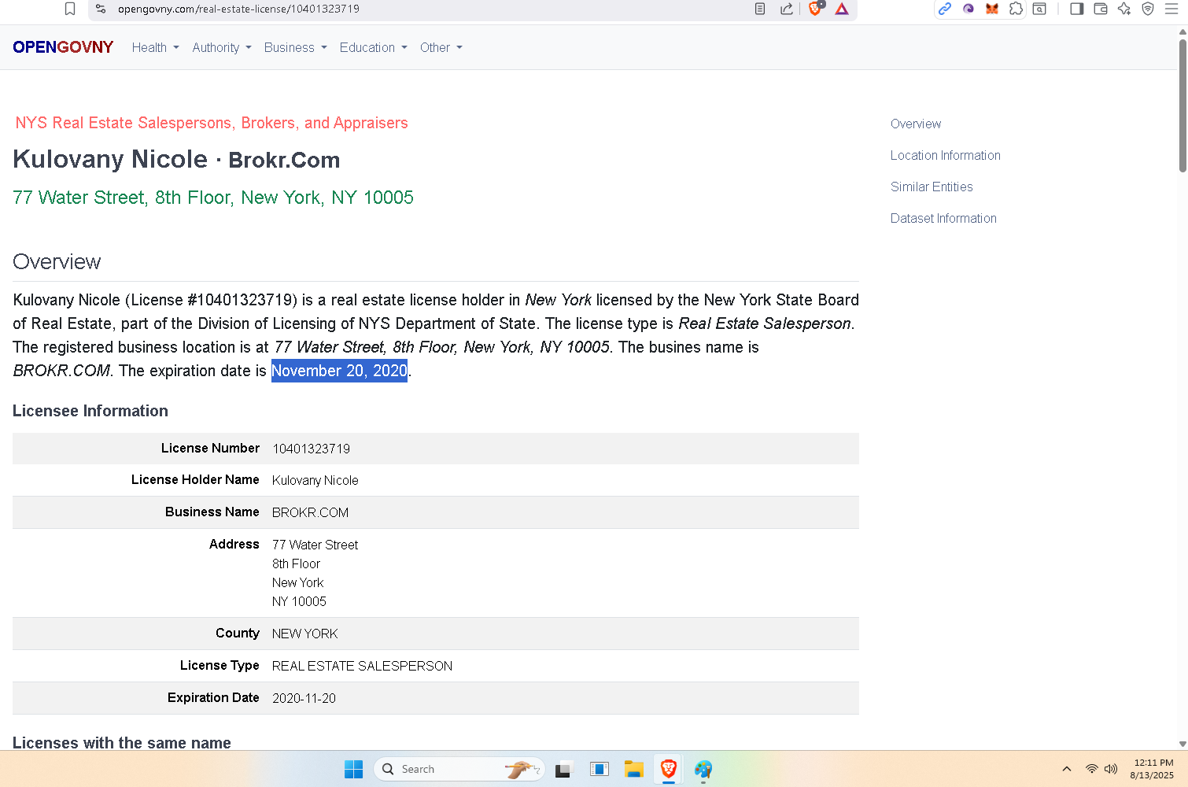The image size is (1188, 787).
Task: Open the Windows Start menu
Action: coord(354,769)
